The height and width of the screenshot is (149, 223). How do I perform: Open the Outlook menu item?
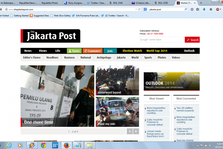click(189, 51)
